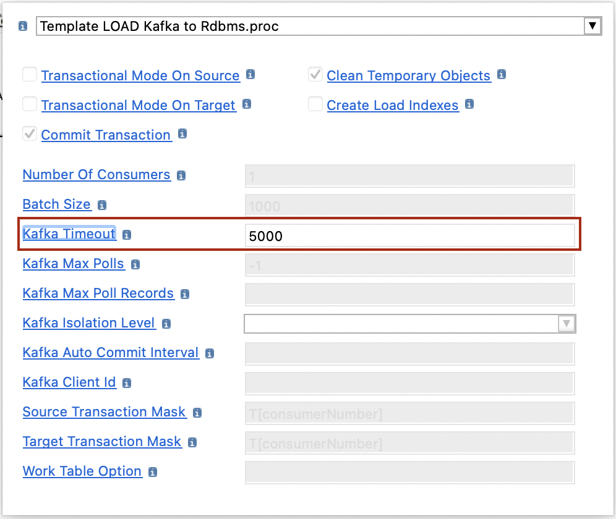Open the info icon near the template selector
Image resolution: width=616 pixels, height=519 pixels.
point(22,27)
